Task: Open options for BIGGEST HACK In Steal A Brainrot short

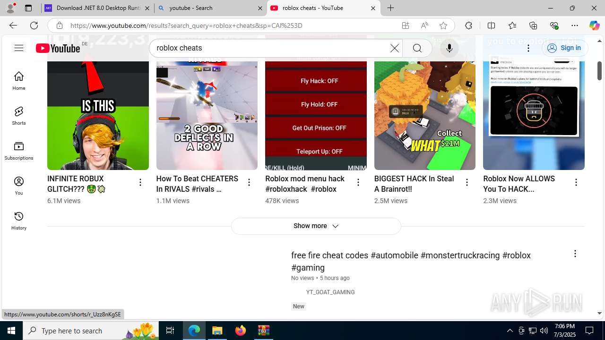Action: tap(467, 182)
